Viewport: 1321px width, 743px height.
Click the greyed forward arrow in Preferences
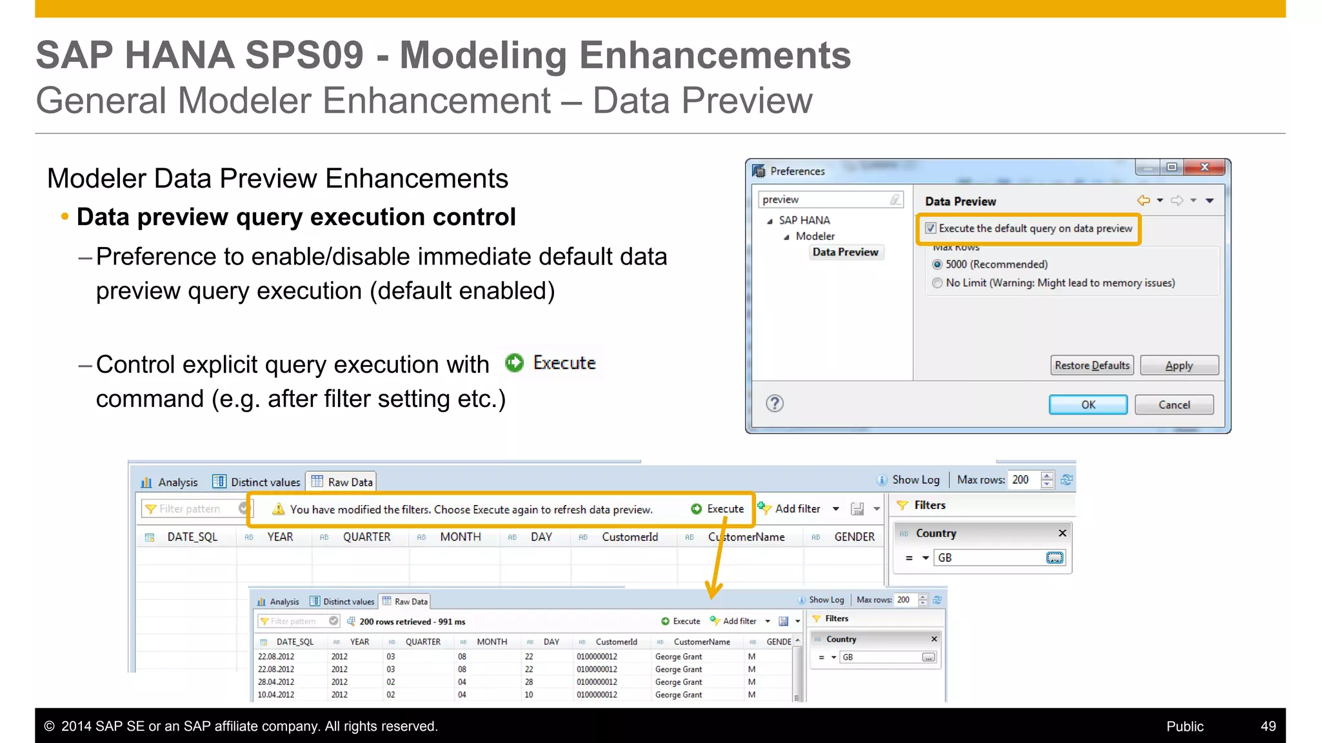1177,201
